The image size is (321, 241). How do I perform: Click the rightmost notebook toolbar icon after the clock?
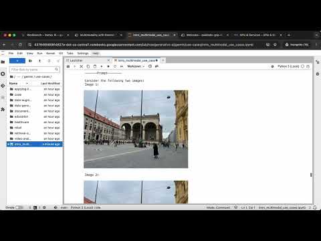(x=156, y=66)
